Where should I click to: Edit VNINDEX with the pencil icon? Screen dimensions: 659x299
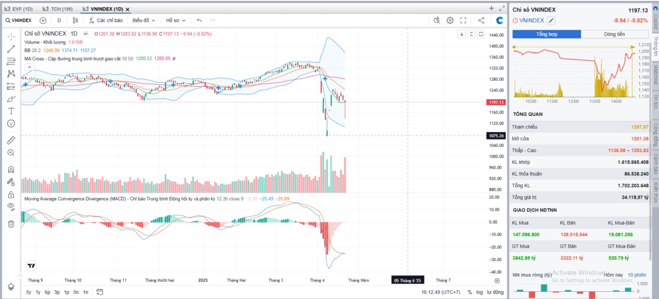(551, 20)
